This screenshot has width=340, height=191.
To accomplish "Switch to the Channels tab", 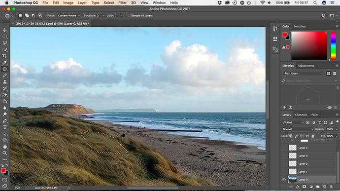I will (301, 115).
